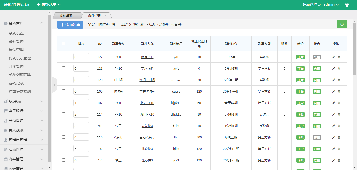This screenshot has width=357, height=170.
Task: Edit the 江苏快3 row with pencil icon
Action: click(333, 160)
